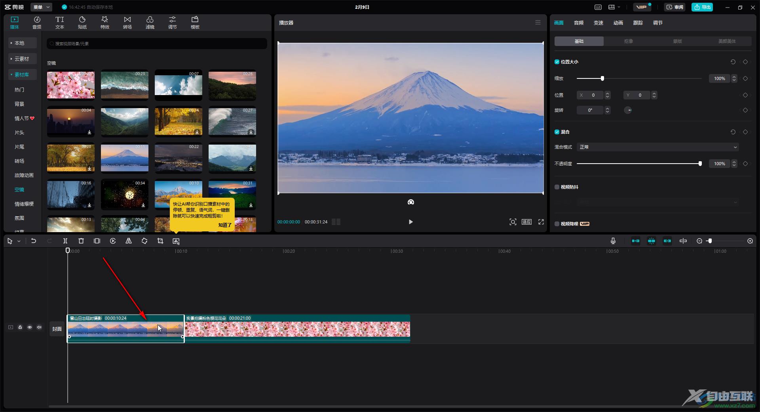
Task: Click the undo arrow in timeline toolbar
Action: click(x=34, y=241)
